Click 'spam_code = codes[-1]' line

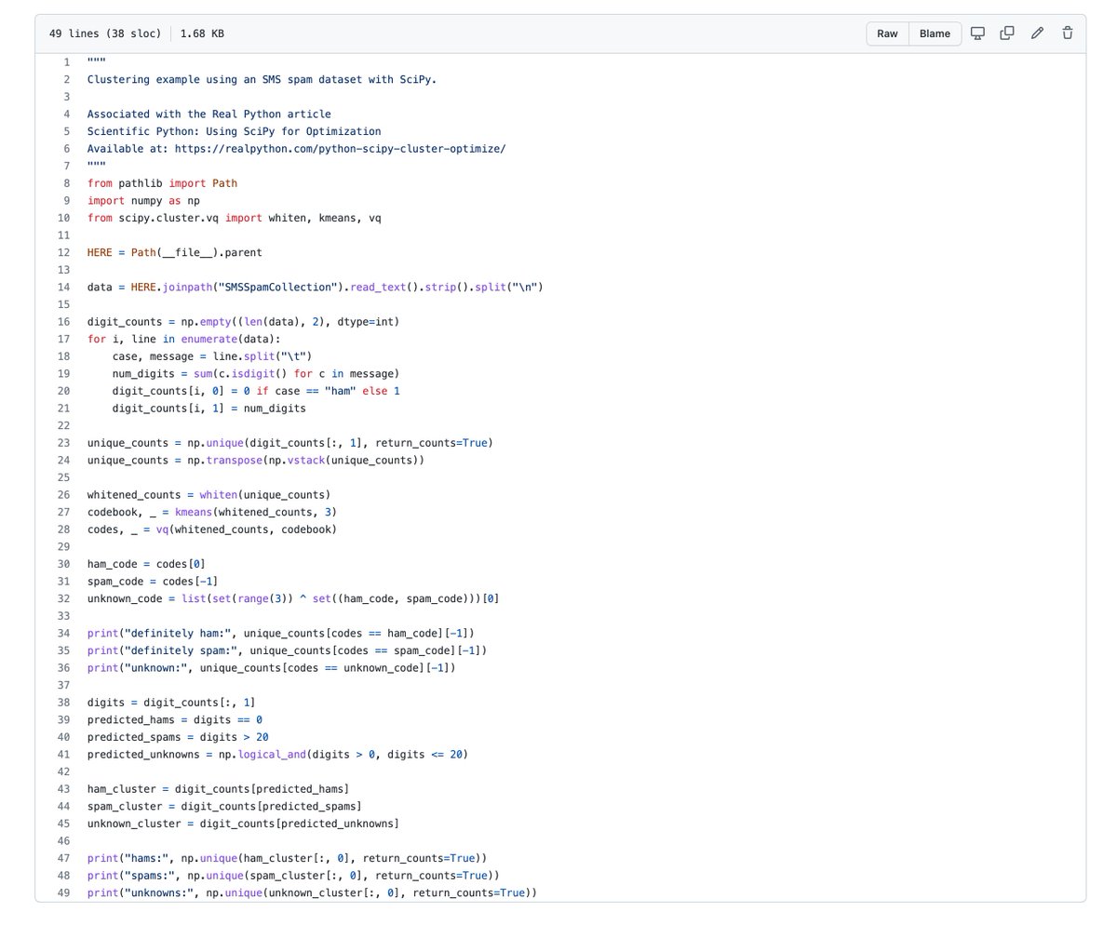(x=153, y=581)
